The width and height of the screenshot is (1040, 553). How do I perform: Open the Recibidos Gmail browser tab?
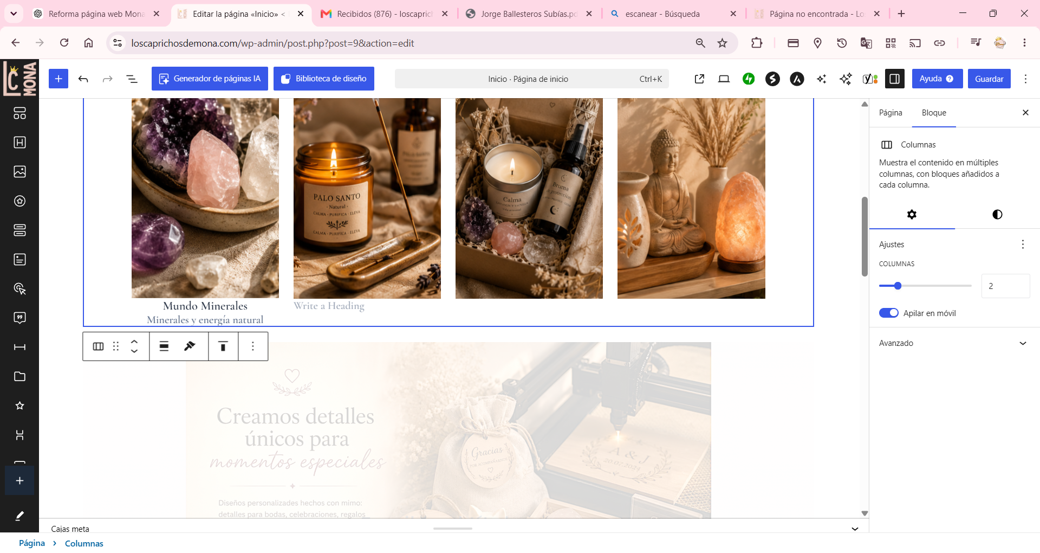[x=385, y=14]
